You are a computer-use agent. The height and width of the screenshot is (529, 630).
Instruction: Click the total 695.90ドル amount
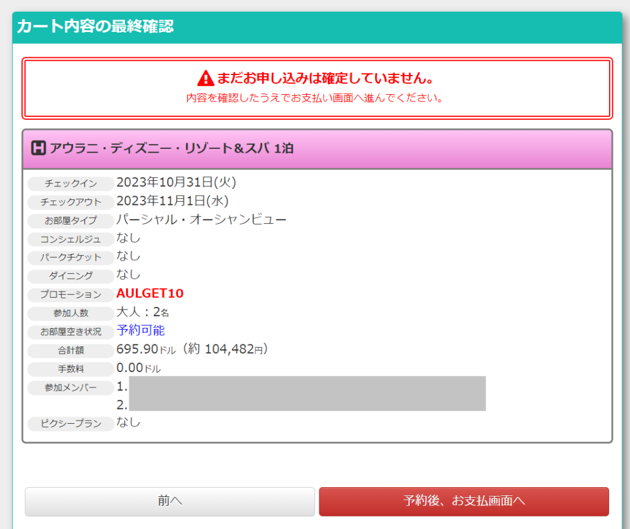pyautogui.click(x=146, y=349)
